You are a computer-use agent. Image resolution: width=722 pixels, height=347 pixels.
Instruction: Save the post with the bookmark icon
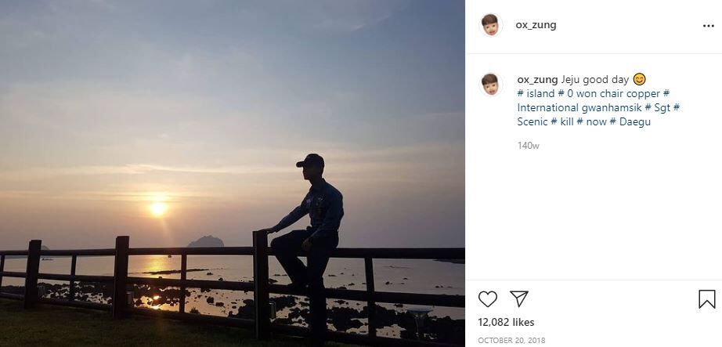706,298
